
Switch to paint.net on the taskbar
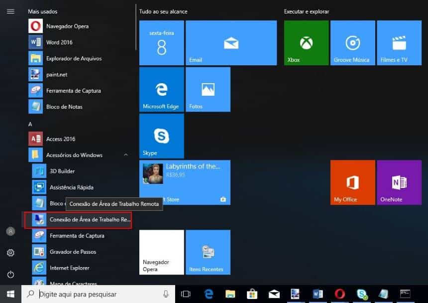295,294
